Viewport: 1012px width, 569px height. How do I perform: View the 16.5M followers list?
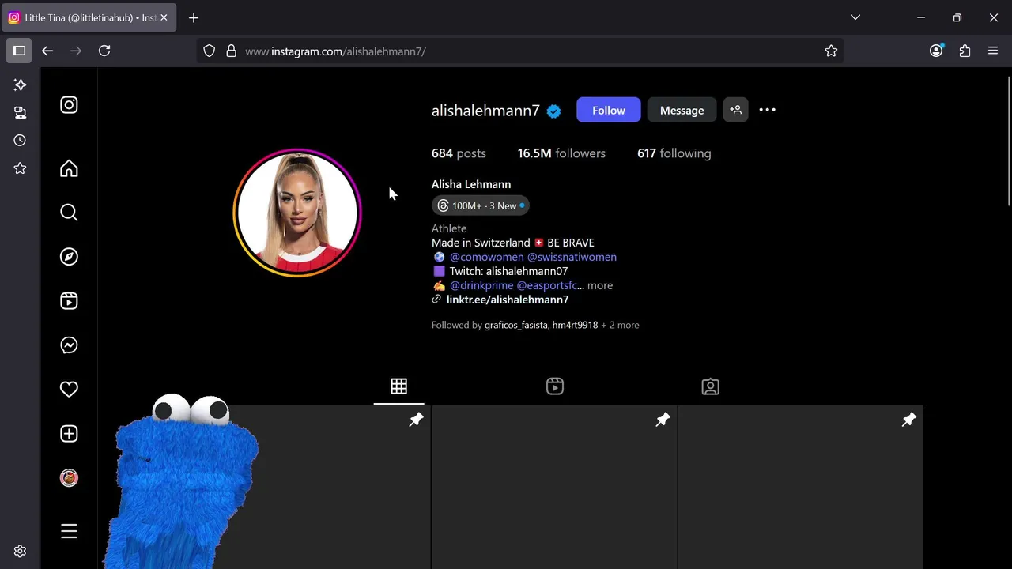pos(561,153)
